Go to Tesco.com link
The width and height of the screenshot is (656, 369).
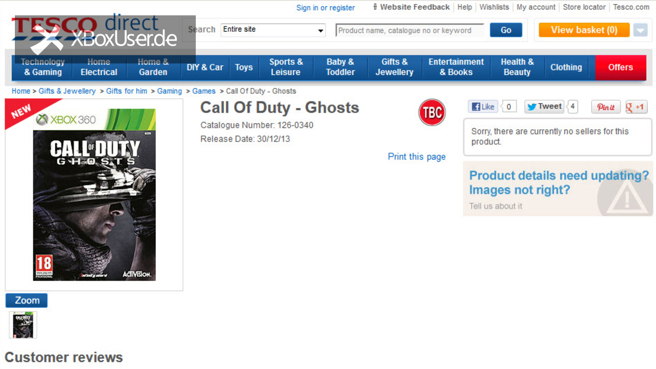[631, 7]
